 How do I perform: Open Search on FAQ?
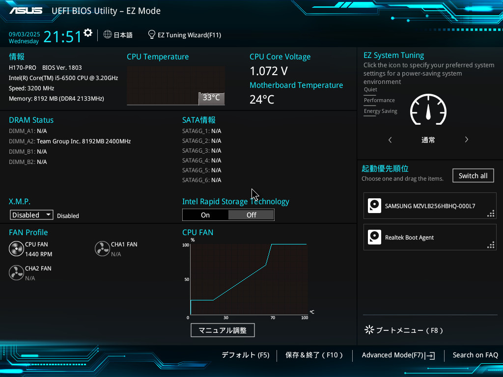(475, 355)
